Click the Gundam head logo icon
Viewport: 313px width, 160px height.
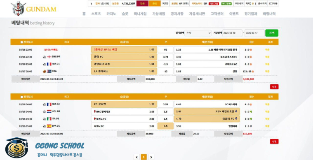(18, 8)
